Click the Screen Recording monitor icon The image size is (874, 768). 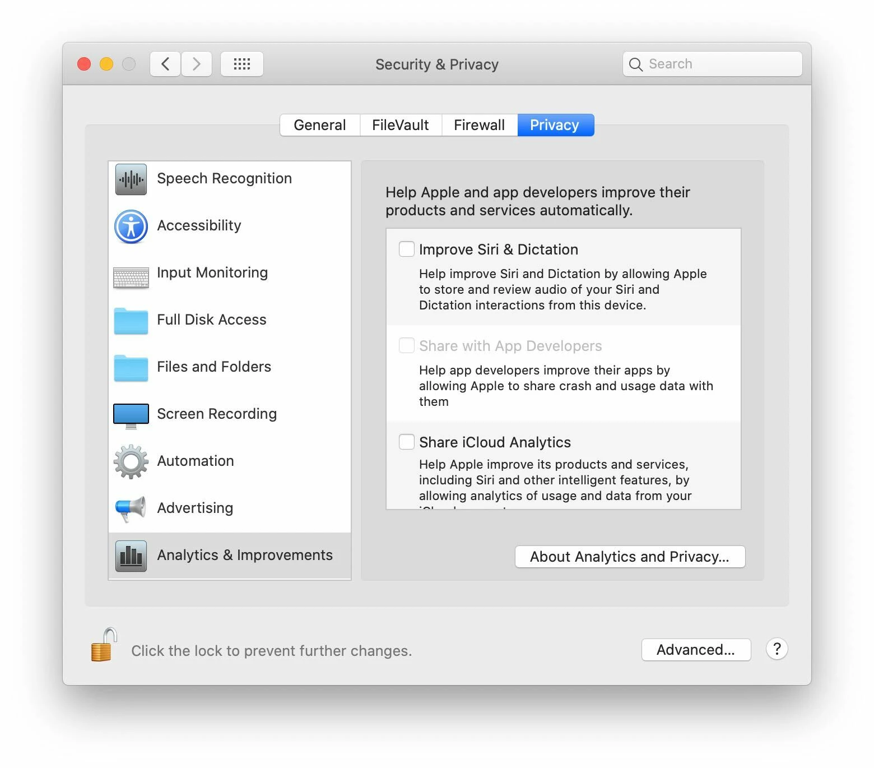tap(131, 416)
